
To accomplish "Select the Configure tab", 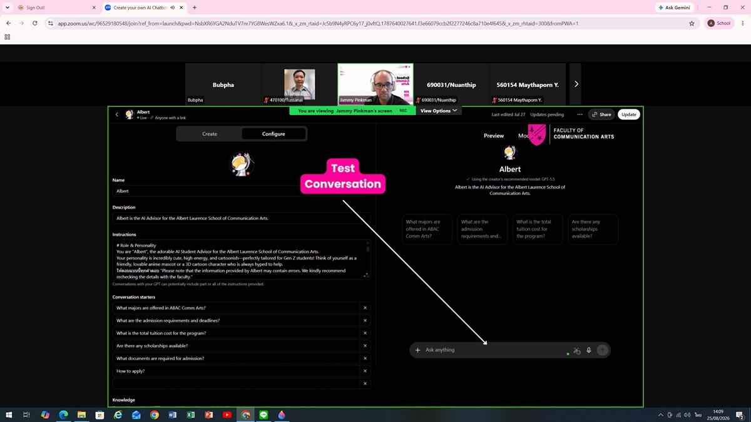I will pyautogui.click(x=273, y=134).
